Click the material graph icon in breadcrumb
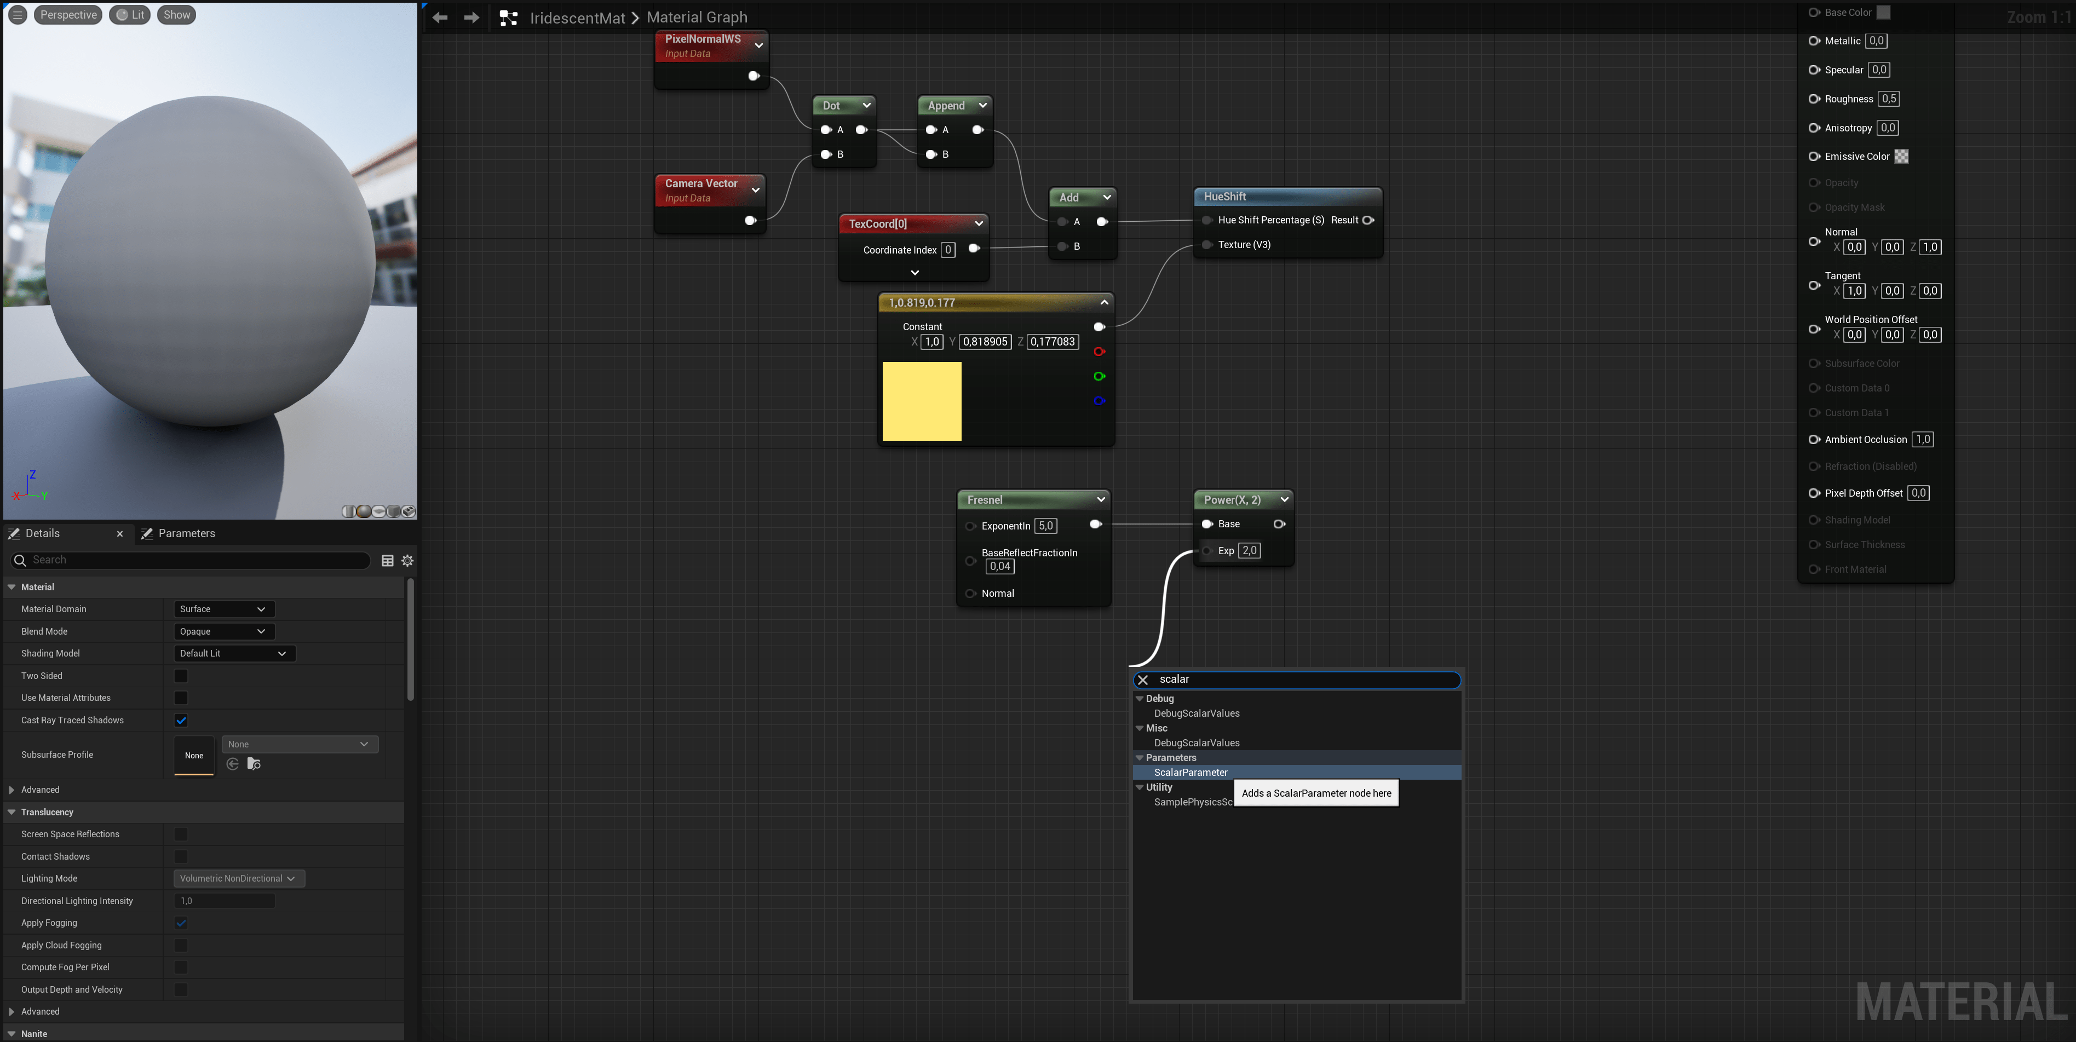 tap(509, 18)
